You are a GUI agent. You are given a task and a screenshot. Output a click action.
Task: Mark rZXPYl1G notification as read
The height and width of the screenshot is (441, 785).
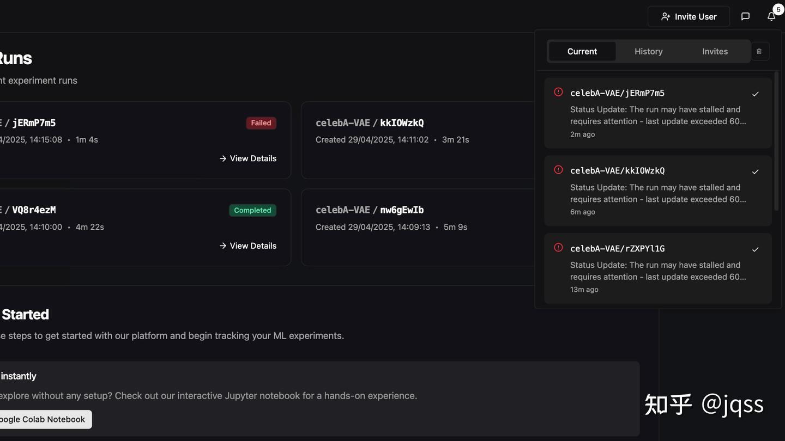(755, 249)
